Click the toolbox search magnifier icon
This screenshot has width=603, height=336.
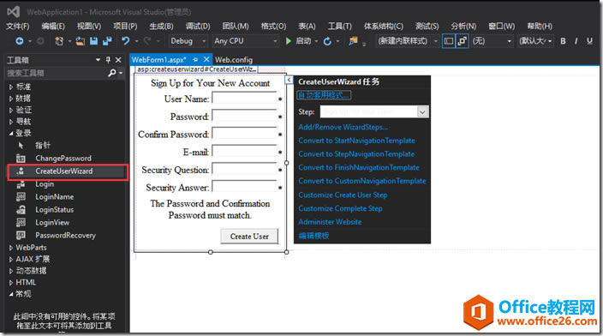(112, 73)
